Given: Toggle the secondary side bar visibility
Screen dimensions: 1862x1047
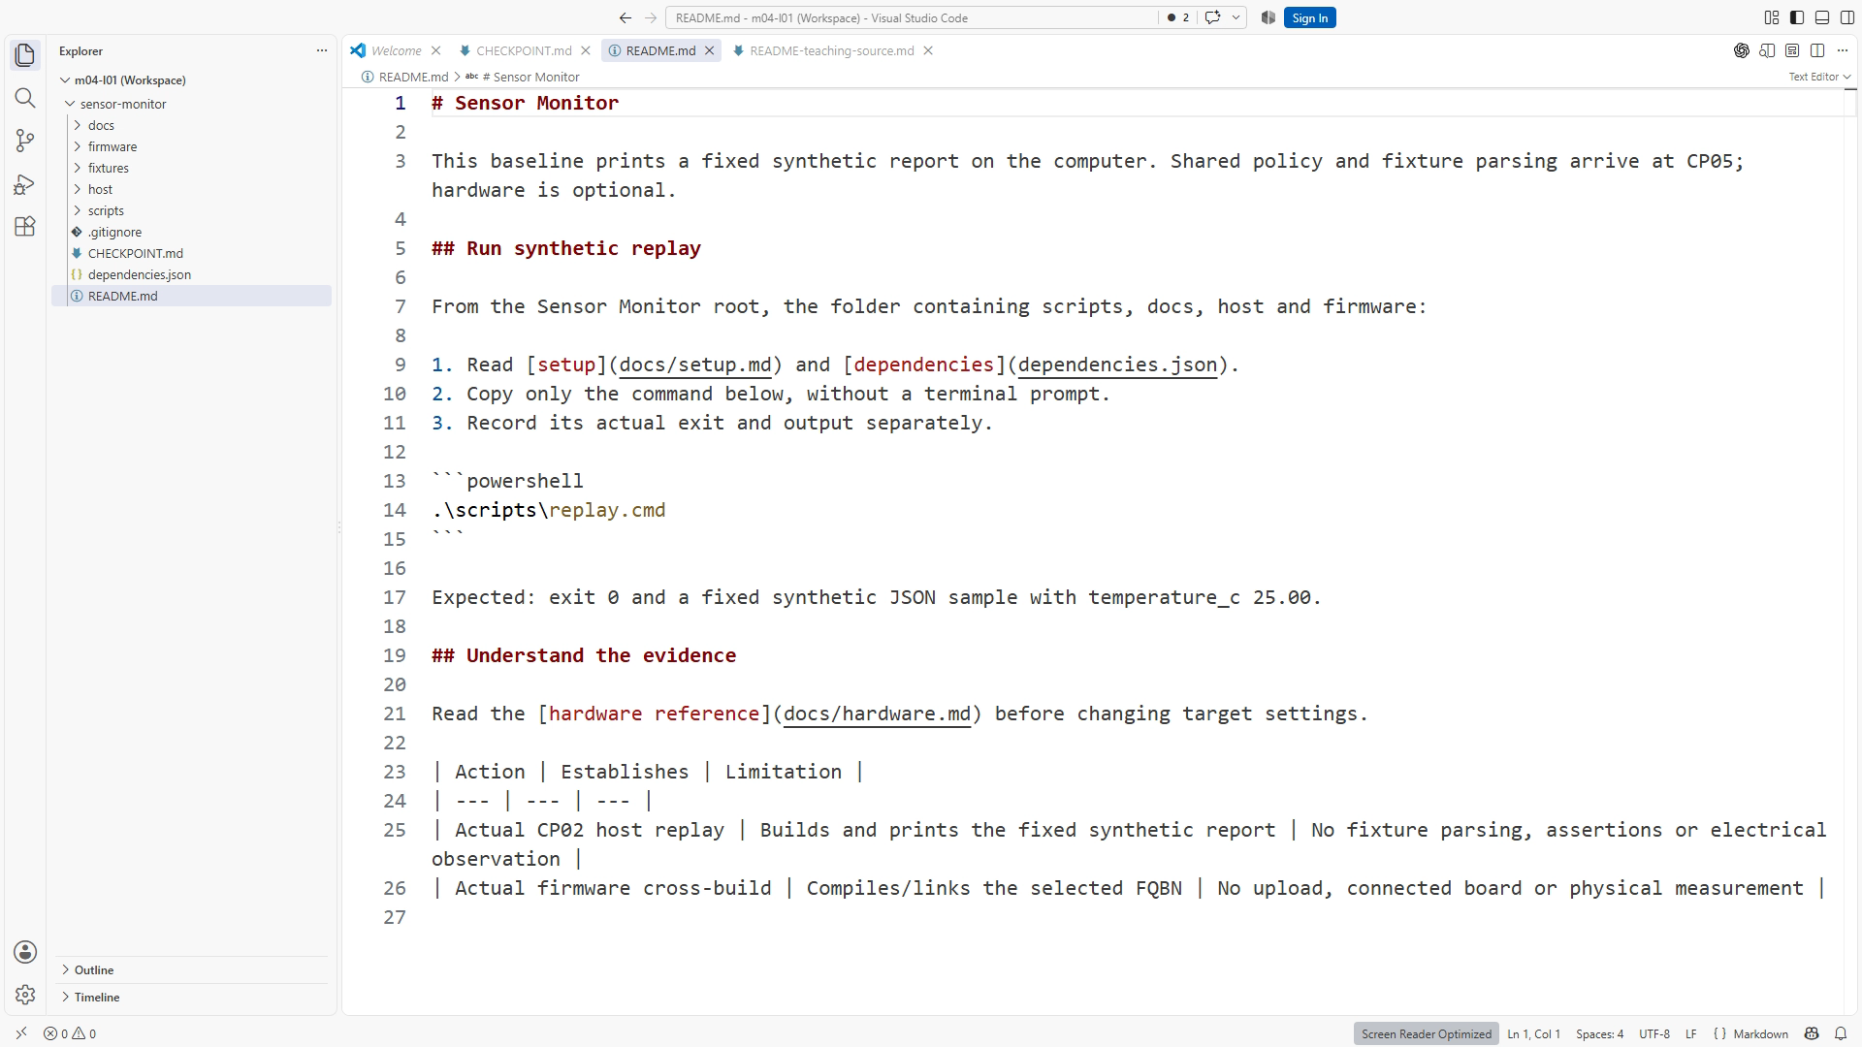Looking at the screenshot, I should pos(1847,17).
